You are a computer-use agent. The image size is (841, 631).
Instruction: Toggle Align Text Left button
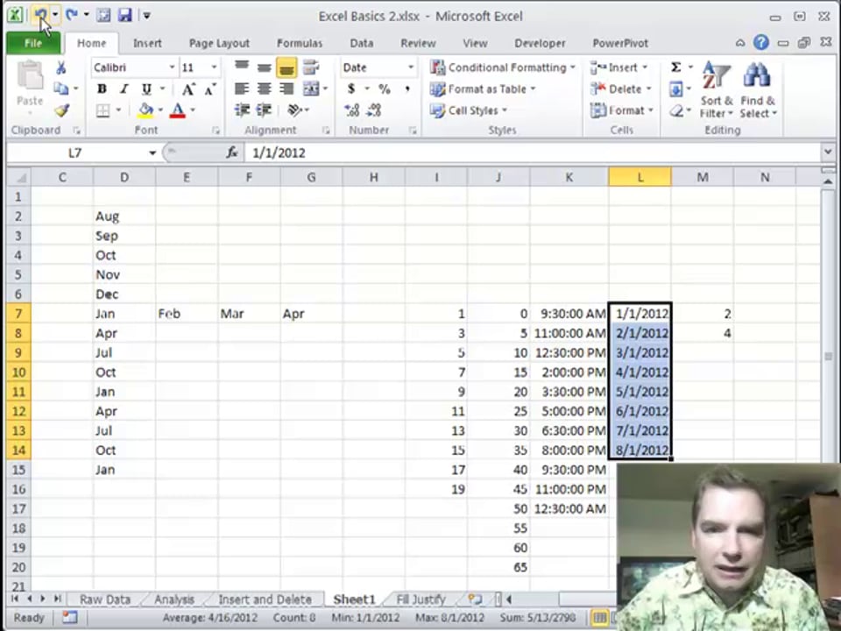tap(242, 89)
